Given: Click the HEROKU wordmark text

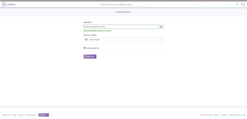Looking at the screenshot, I should pyautogui.click(x=11, y=5).
